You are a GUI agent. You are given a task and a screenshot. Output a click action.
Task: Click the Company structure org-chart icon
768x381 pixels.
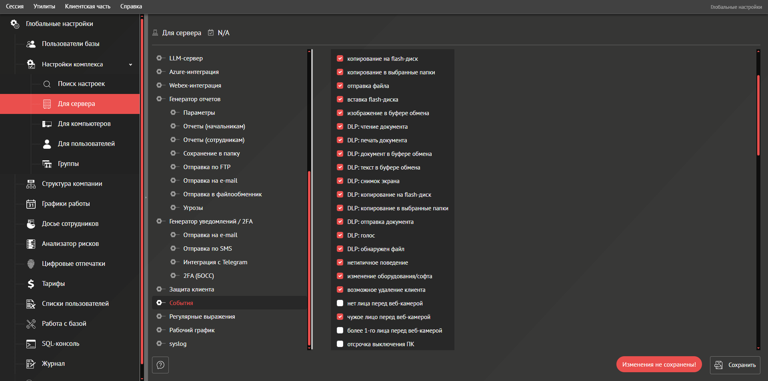pyautogui.click(x=31, y=184)
